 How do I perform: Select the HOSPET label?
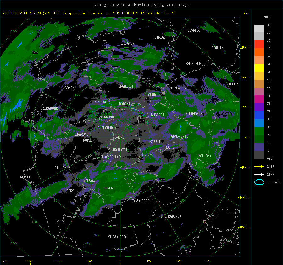point(170,147)
